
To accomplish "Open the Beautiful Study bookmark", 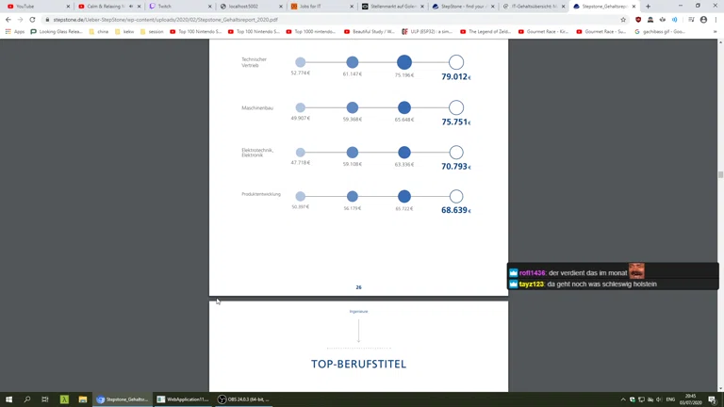I will click(x=369, y=32).
